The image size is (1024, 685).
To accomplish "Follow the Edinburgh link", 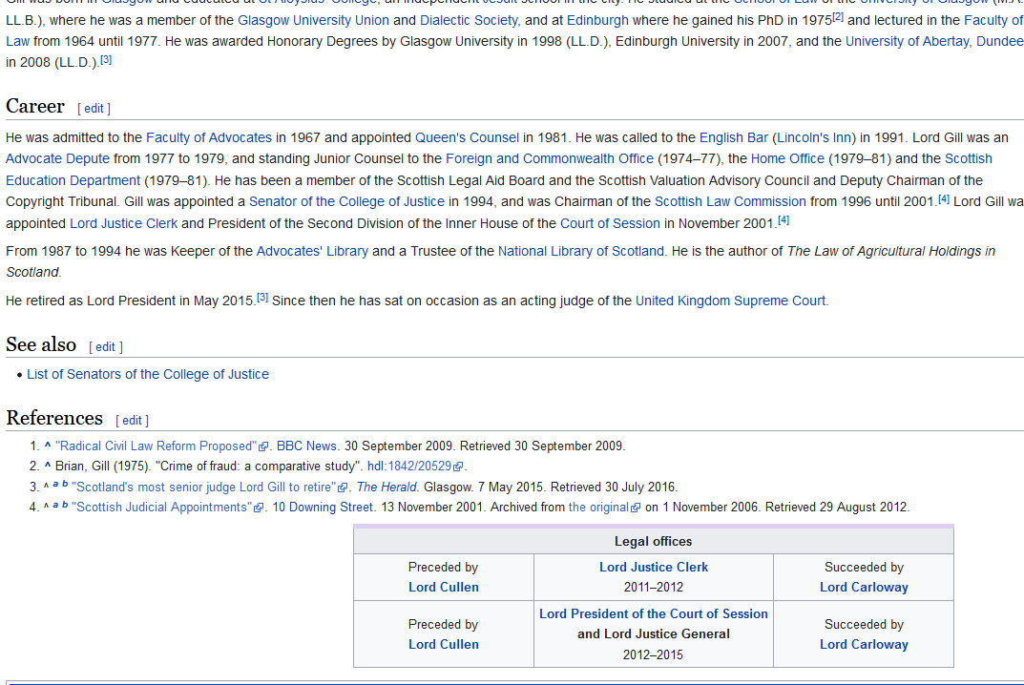I will [597, 20].
